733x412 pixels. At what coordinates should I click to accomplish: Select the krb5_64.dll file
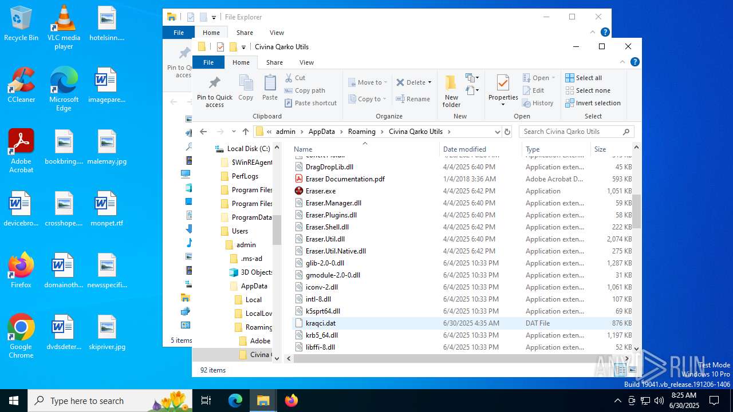click(x=322, y=335)
